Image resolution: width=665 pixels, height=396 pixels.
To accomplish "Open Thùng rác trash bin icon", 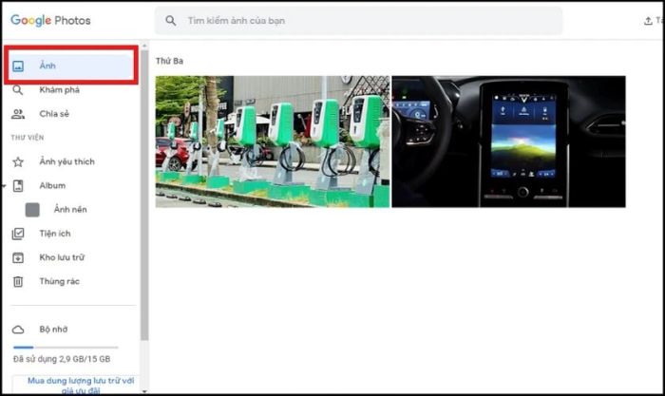I will pyautogui.click(x=18, y=281).
